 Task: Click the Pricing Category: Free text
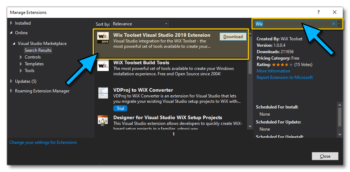point(278,58)
